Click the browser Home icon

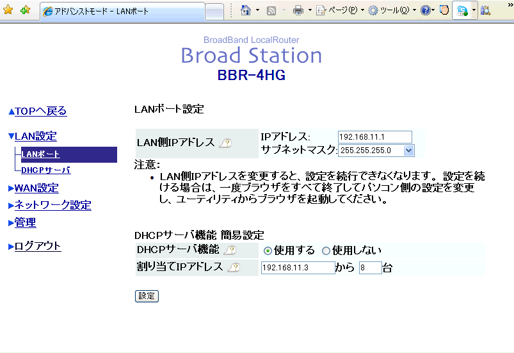coord(246,10)
